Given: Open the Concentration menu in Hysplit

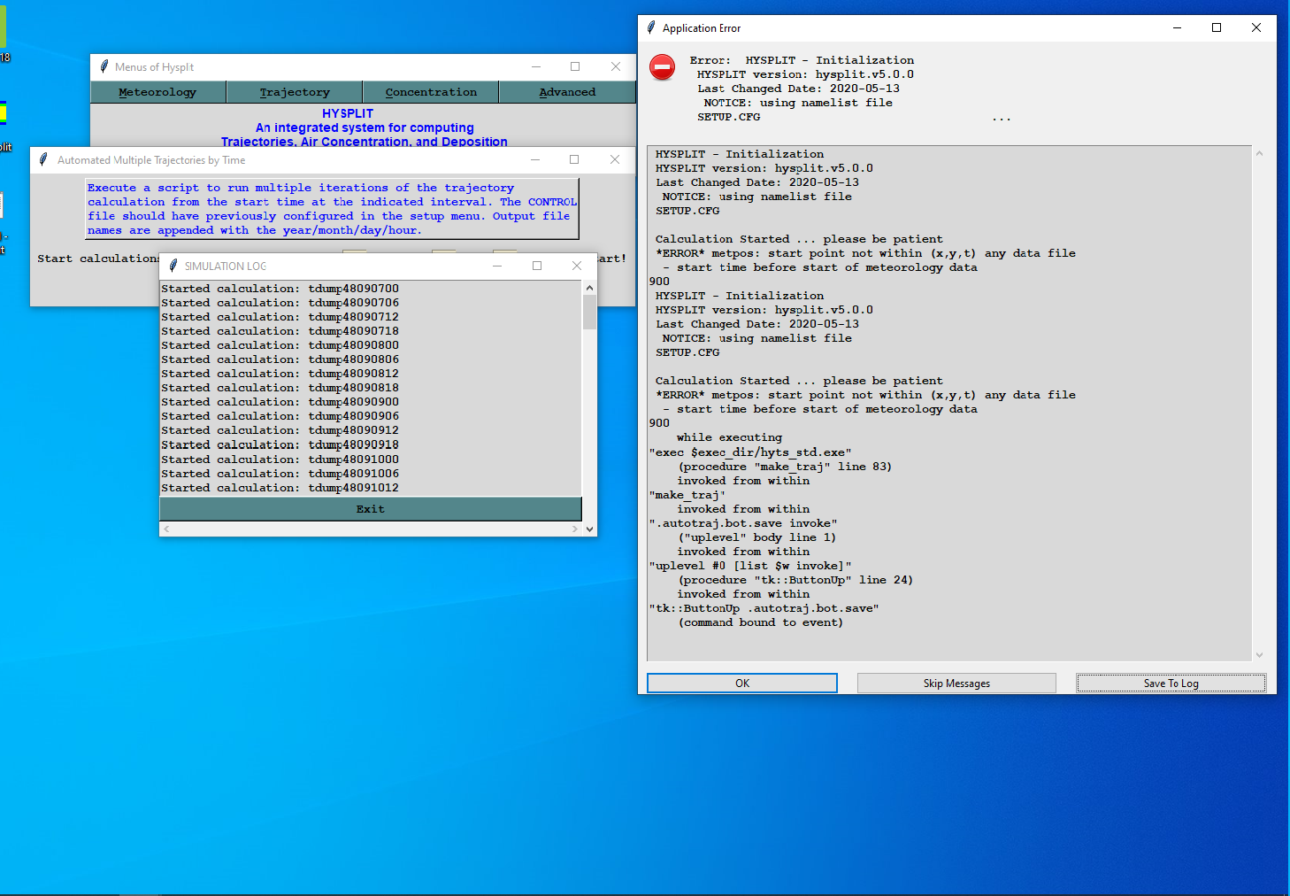Looking at the screenshot, I should tap(431, 92).
